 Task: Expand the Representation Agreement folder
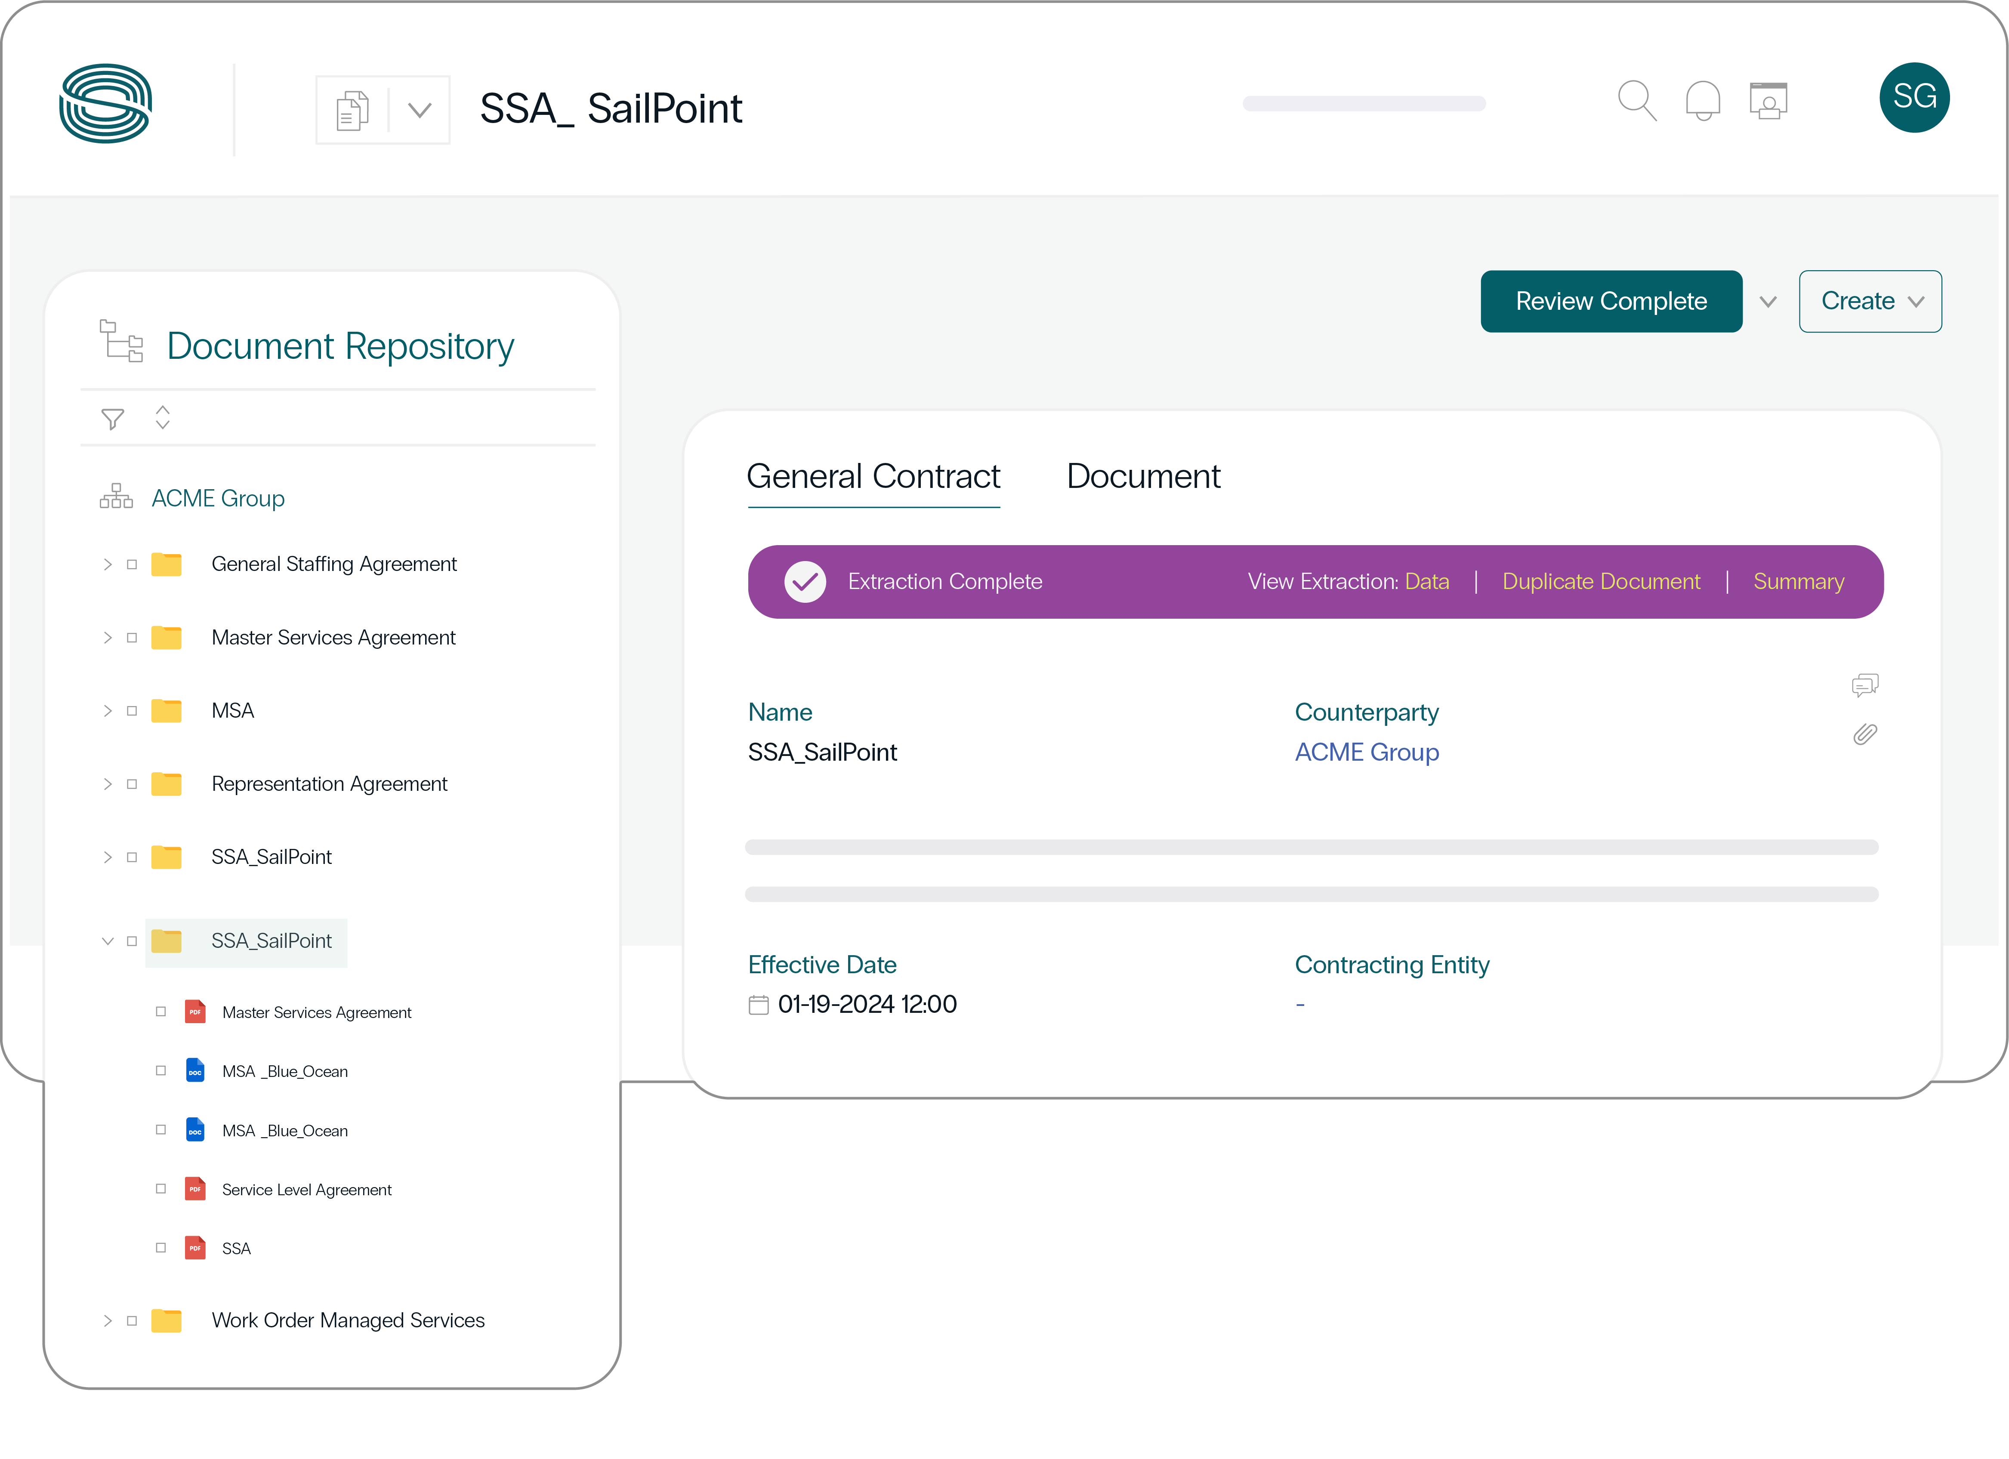coord(107,784)
